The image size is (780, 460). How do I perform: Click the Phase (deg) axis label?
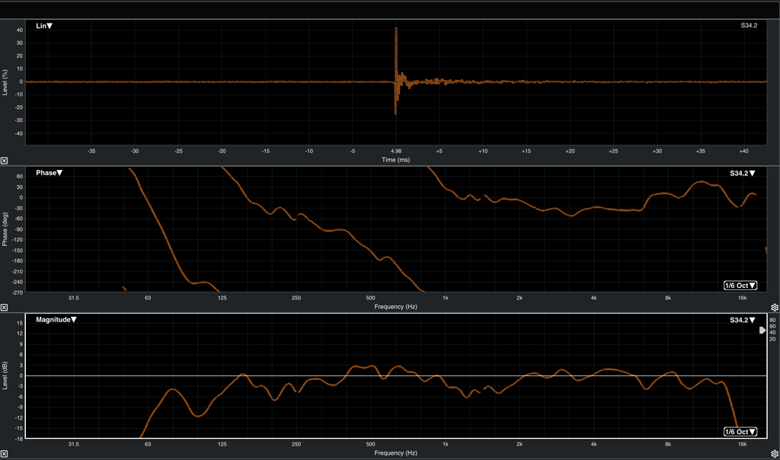6,228
